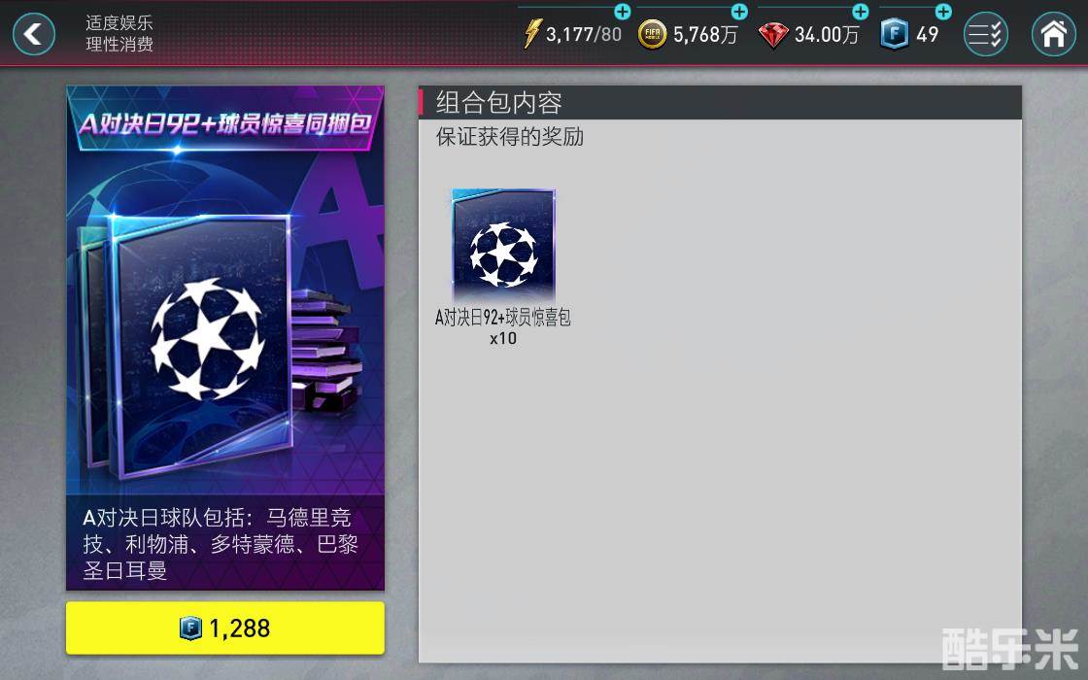Tap the 3,177/80 energy counter
The height and width of the screenshot is (680, 1088).
583,35
